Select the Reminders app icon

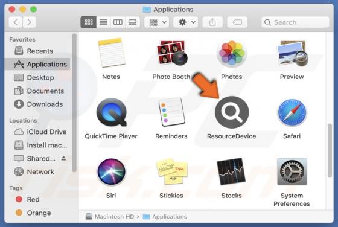171,112
